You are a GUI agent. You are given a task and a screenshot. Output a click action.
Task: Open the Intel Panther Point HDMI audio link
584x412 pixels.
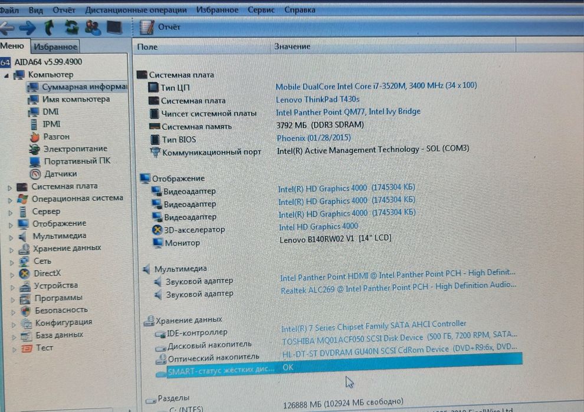pyautogui.click(x=398, y=275)
